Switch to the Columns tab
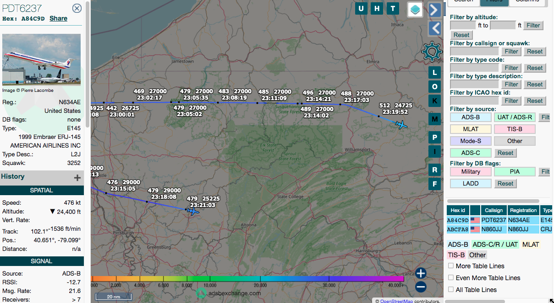The width and height of the screenshot is (554, 303). [x=527, y=2]
